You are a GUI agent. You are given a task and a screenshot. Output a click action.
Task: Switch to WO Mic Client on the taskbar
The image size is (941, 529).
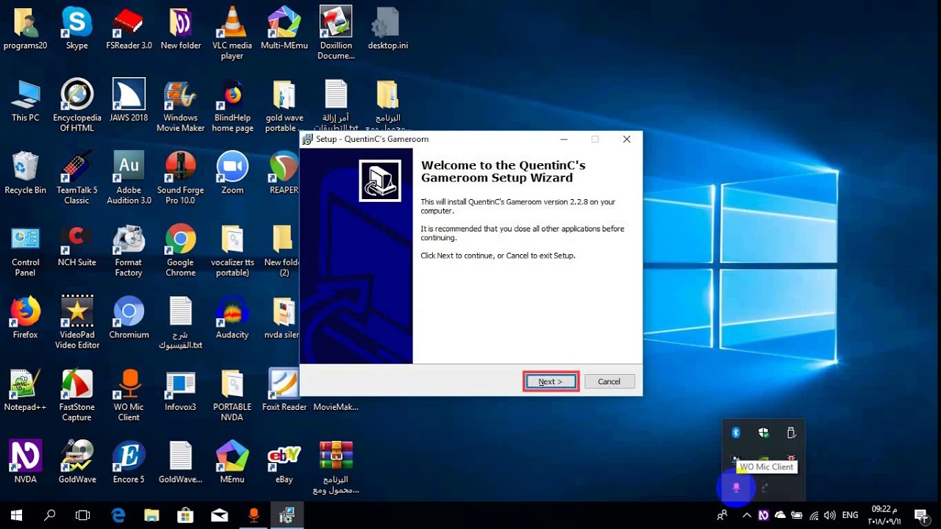(254, 516)
